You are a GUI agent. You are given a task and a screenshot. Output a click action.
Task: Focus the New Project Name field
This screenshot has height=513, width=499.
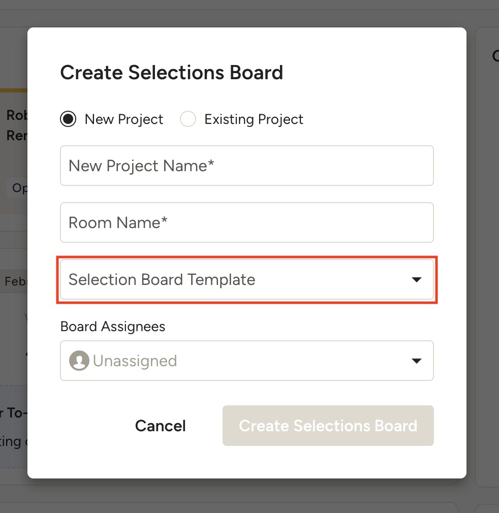click(x=246, y=166)
